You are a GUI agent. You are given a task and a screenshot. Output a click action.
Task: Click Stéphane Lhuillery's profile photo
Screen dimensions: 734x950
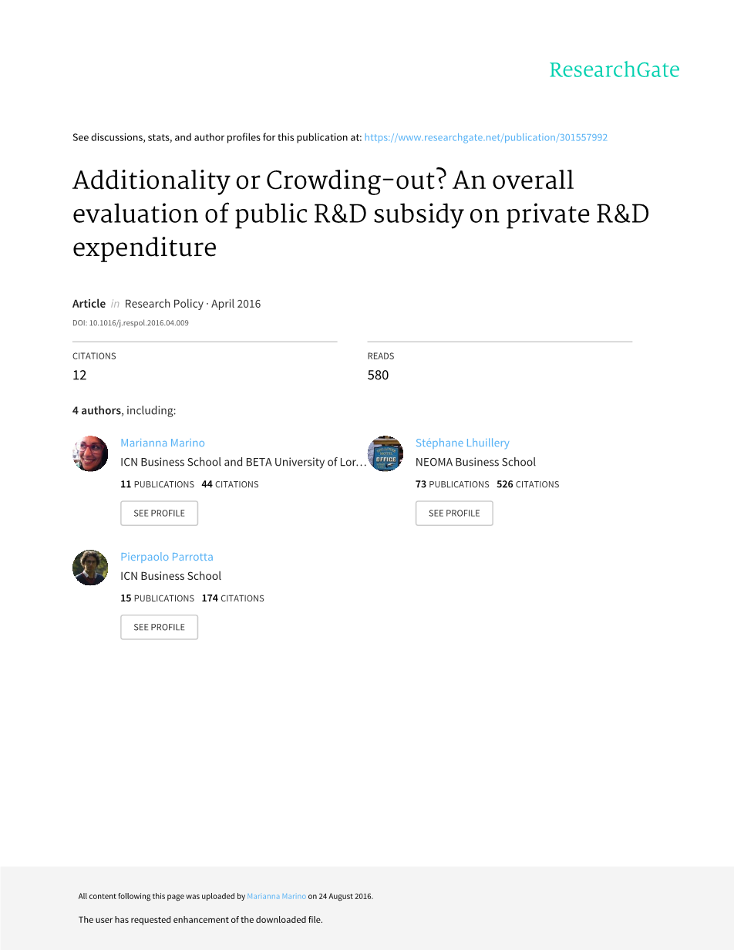click(386, 453)
